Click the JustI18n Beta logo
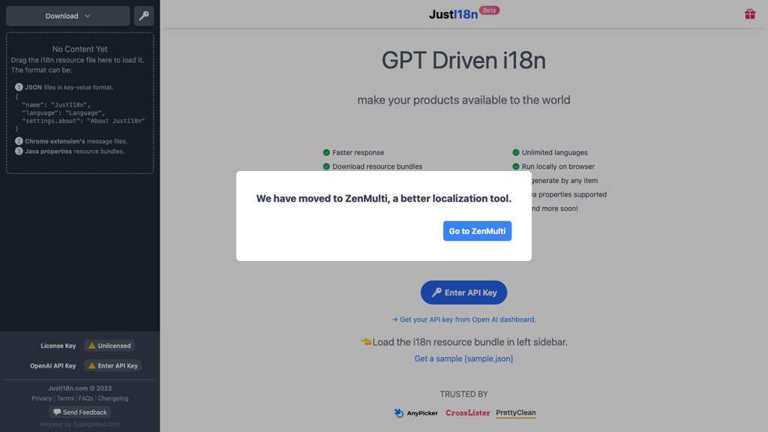This screenshot has height=432, width=768. pos(463,13)
